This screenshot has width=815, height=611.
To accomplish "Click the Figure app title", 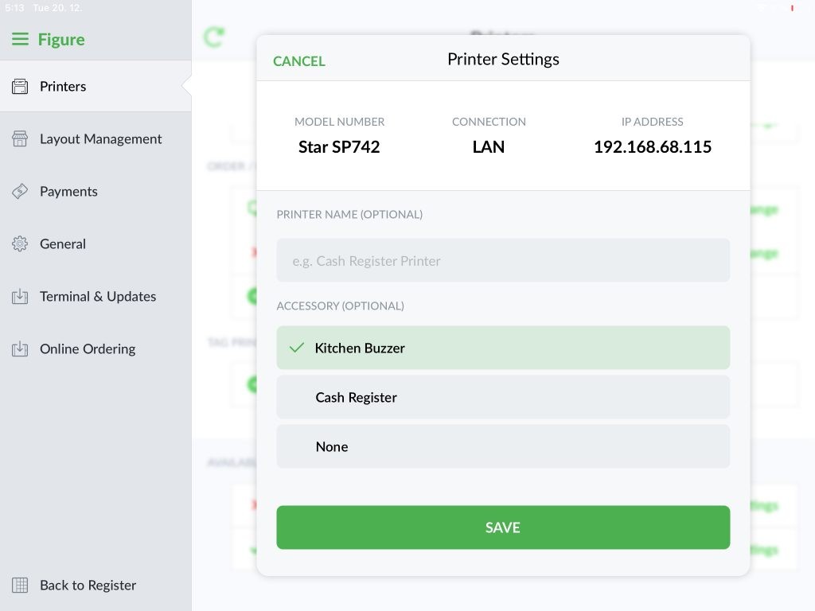I will coord(61,40).
